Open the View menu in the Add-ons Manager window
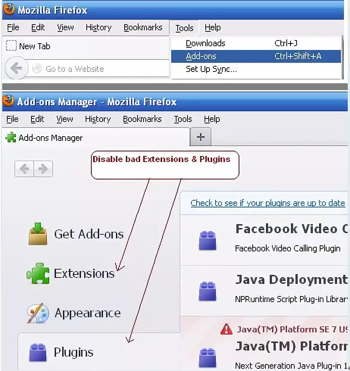The height and width of the screenshot is (371, 350). pos(65,119)
